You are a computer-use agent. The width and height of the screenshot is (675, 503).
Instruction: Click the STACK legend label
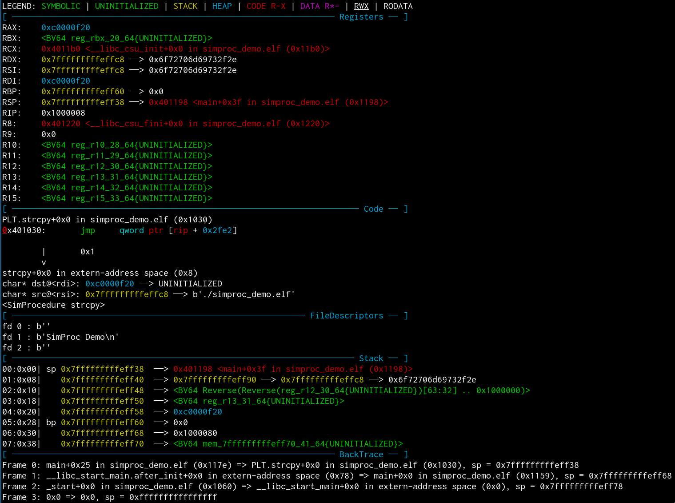point(185,6)
